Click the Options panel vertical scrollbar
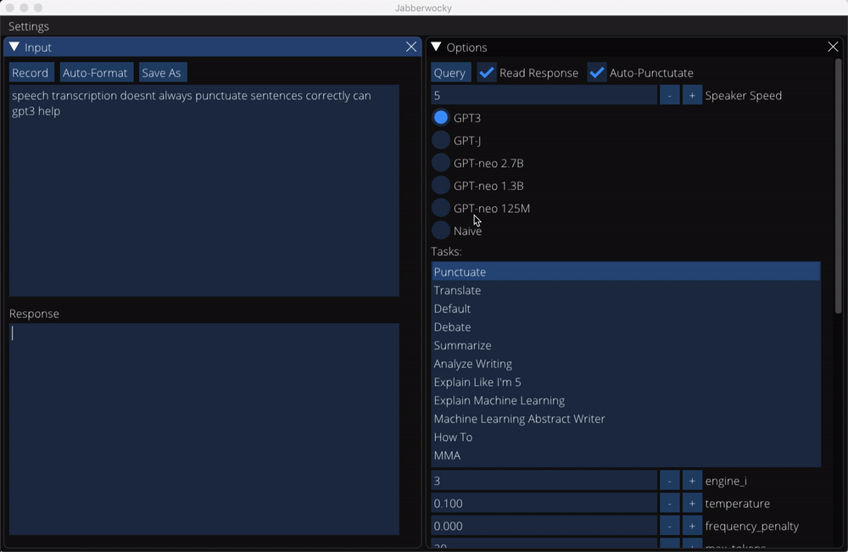The width and height of the screenshot is (848, 552). 839,186
